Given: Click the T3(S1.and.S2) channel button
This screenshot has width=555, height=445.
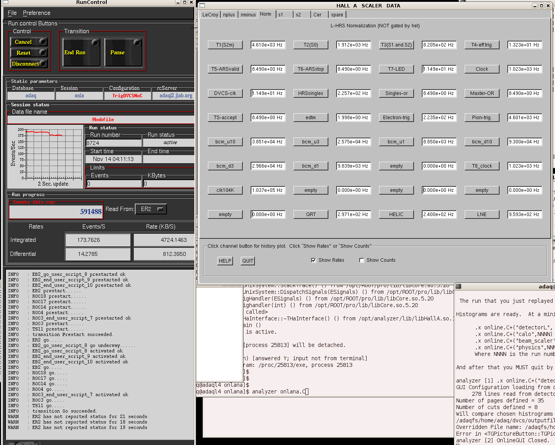Looking at the screenshot, I should (x=396, y=45).
